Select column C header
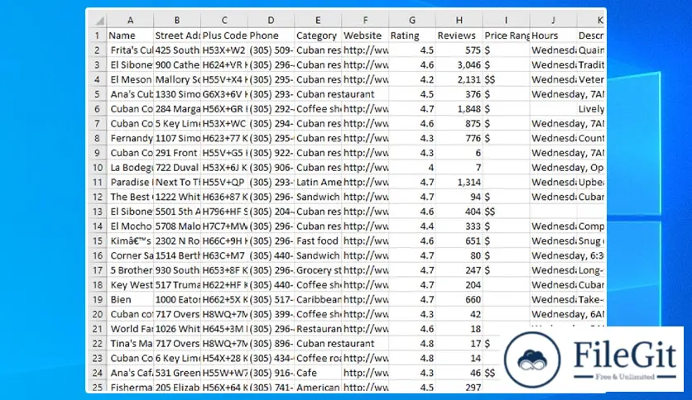Viewport: 692px width, 400px height. point(224,21)
